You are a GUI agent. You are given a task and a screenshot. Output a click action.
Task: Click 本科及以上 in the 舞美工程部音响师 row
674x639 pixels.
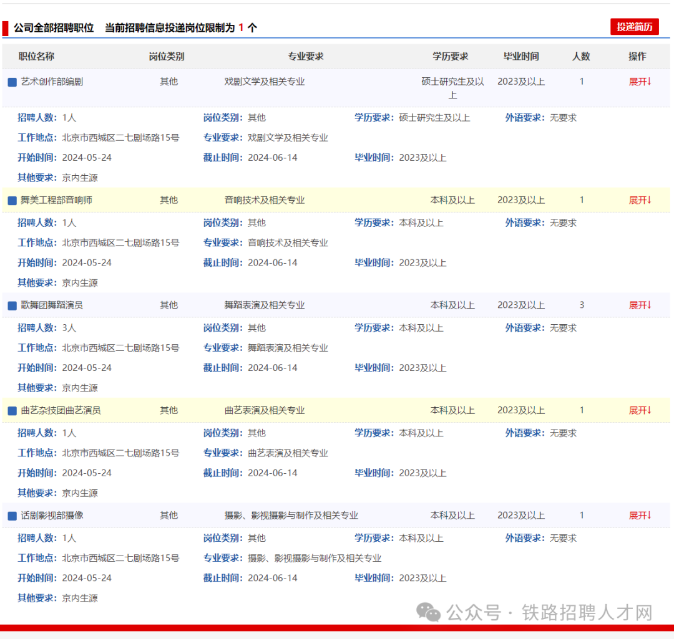(452, 200)
